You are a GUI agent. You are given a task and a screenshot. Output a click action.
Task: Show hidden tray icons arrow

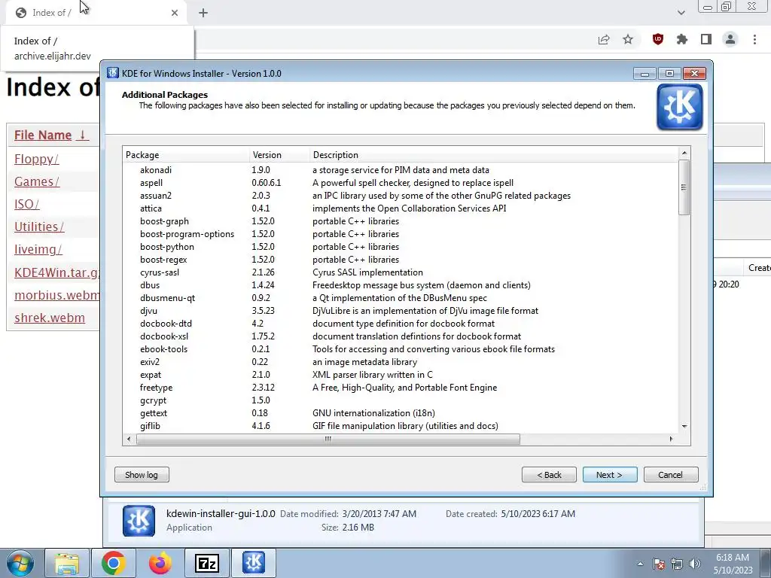coord(640,564)
